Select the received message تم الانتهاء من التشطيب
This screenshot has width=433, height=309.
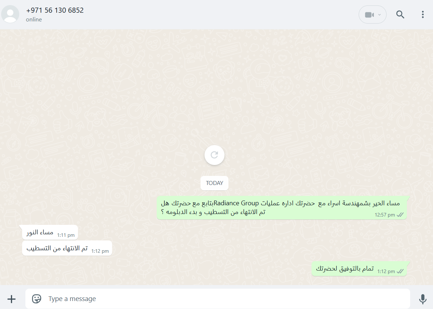67,248
